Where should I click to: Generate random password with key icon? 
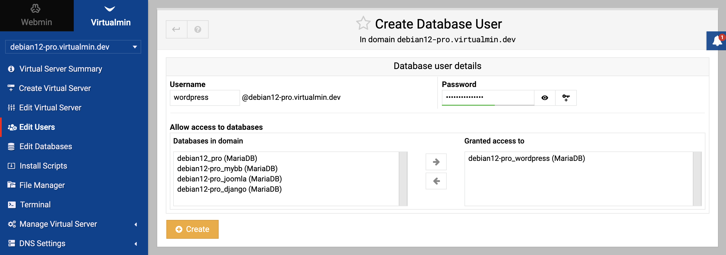(x=566, y=98)
